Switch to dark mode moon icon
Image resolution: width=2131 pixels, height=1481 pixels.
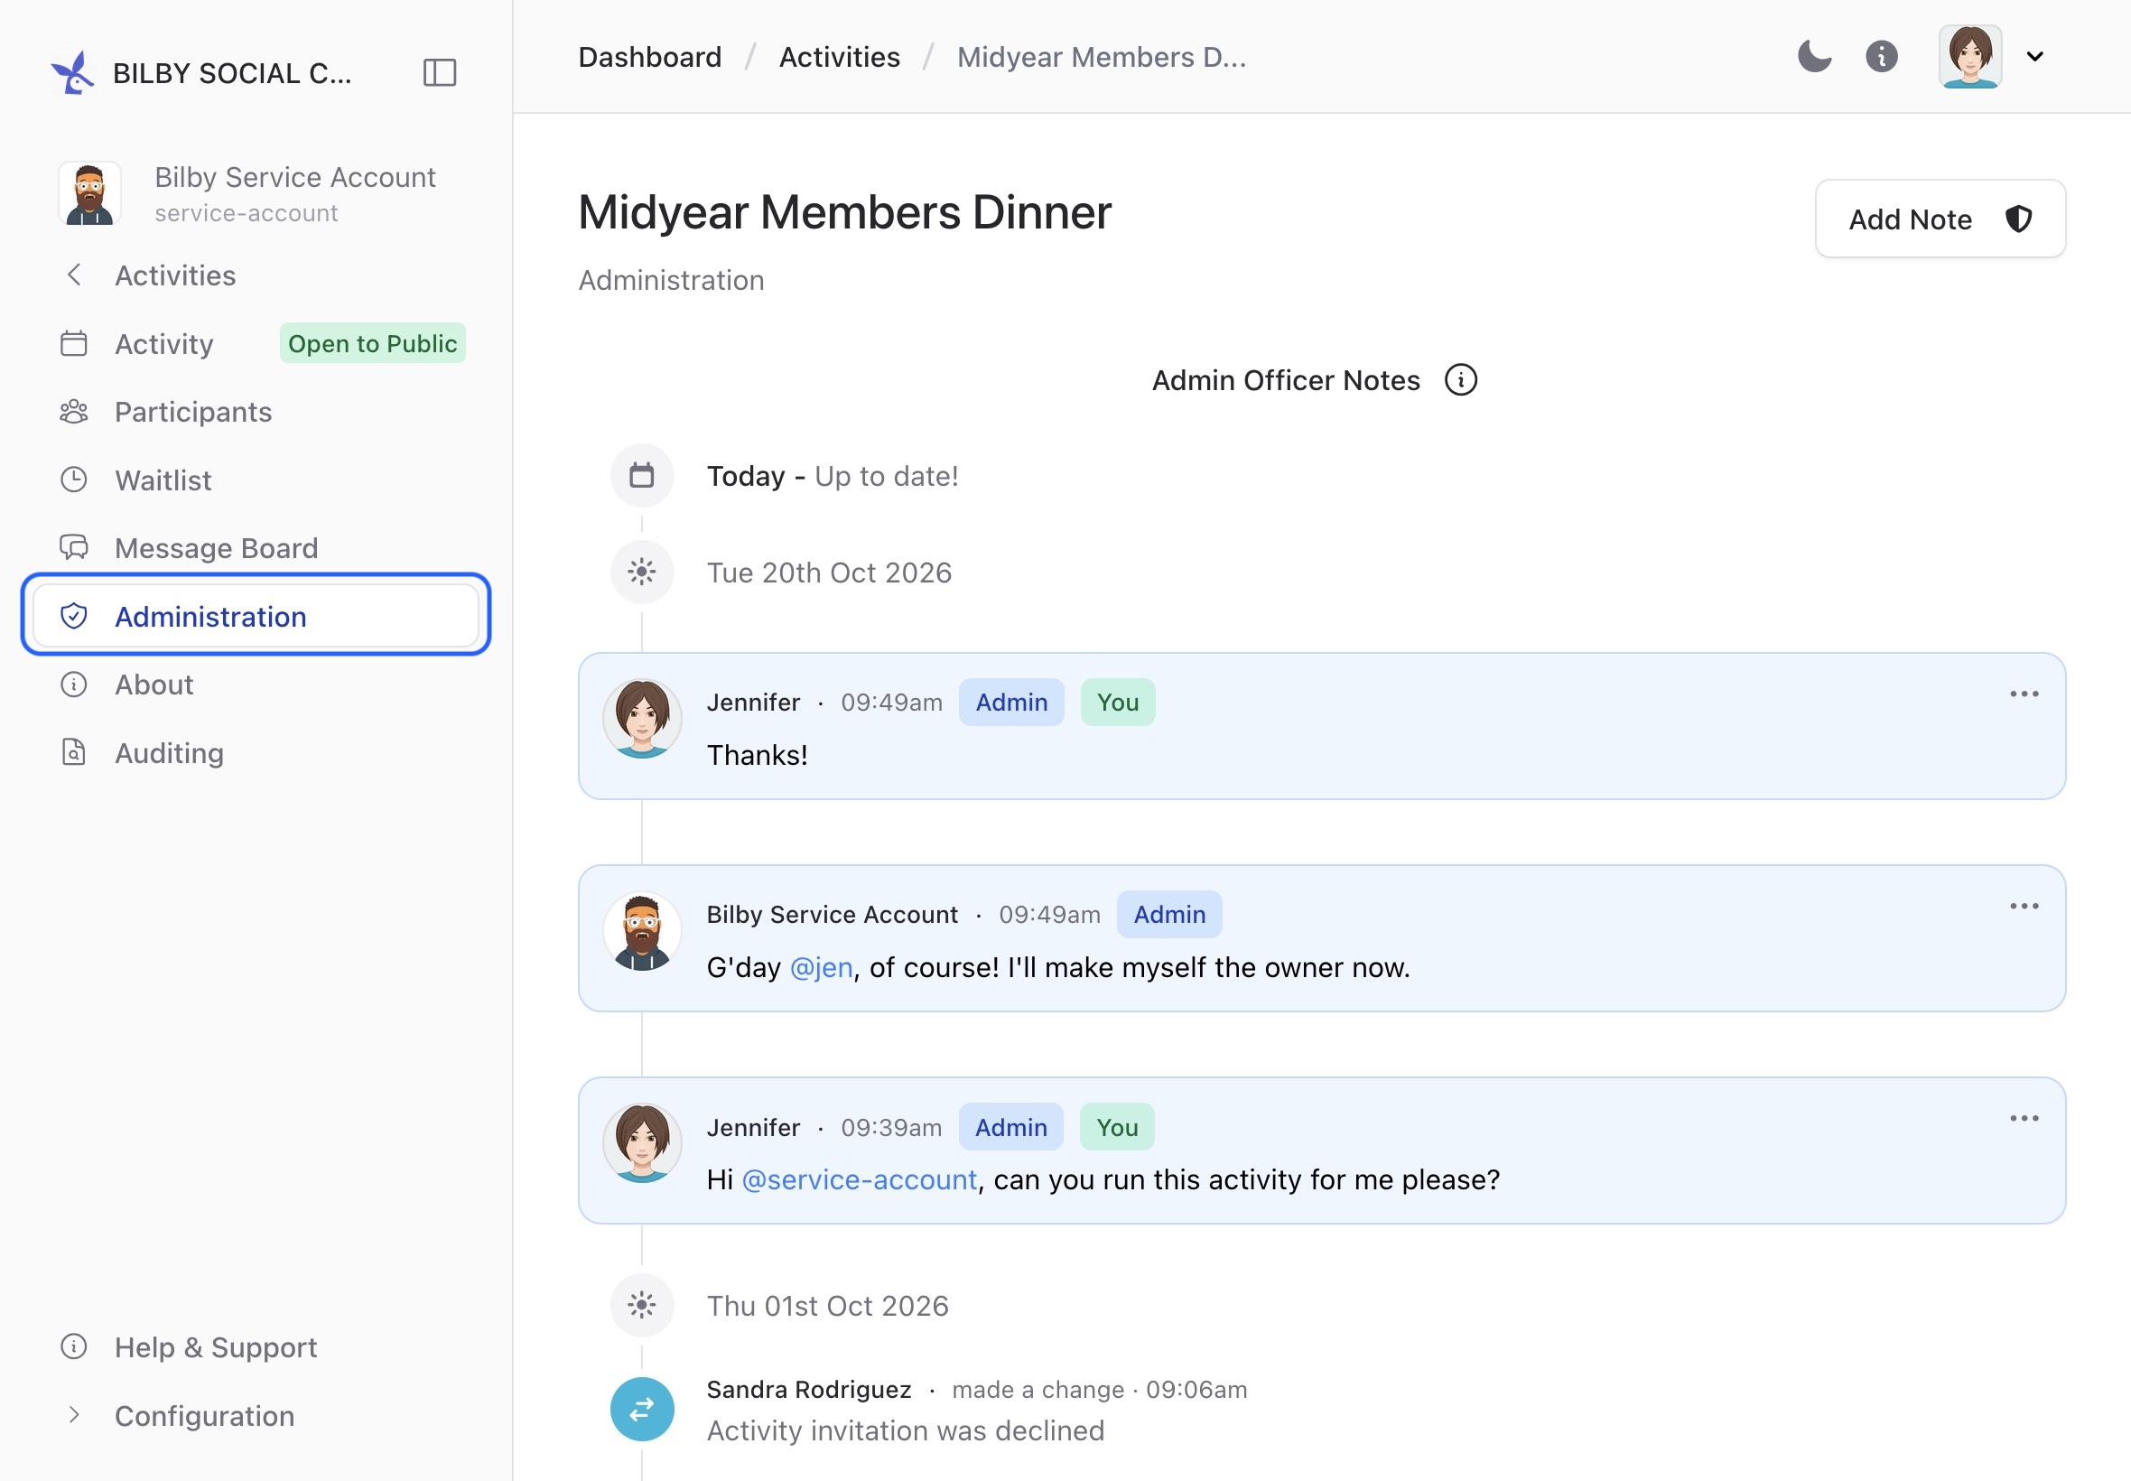1814,57
